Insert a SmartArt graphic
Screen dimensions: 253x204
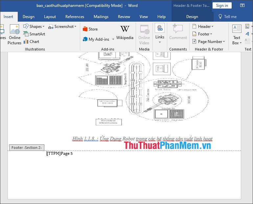coord(34,34)
